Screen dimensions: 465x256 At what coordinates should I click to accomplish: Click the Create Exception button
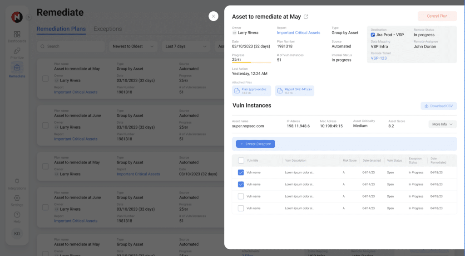coord(255,144)
